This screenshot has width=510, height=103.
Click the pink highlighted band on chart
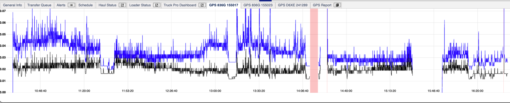(314, 51)
